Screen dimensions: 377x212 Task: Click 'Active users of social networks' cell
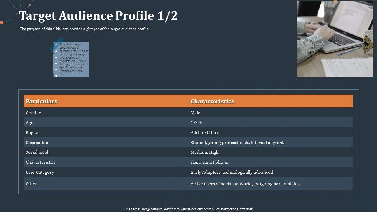(245, 184)
